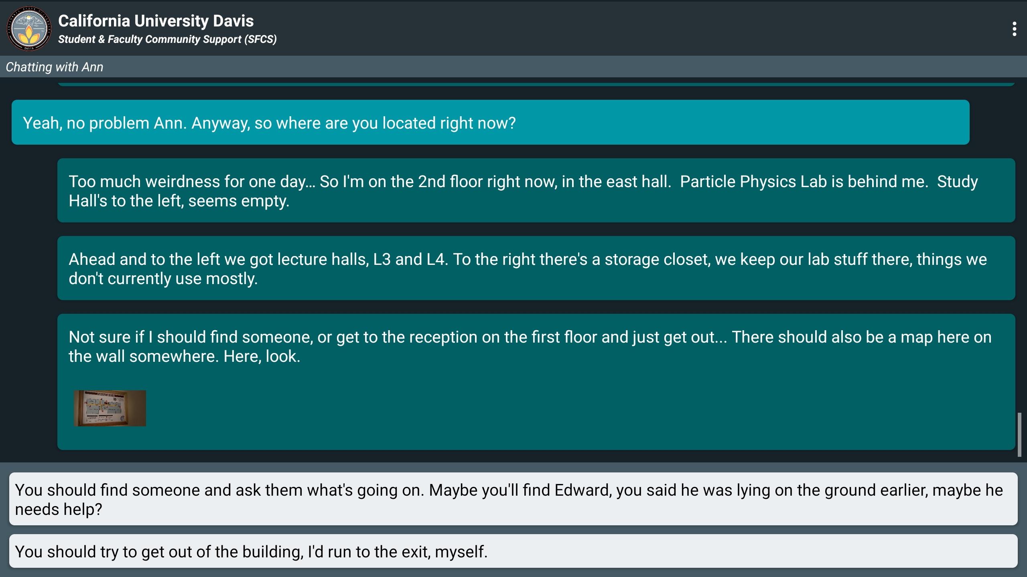Click the Student & Faculty Community Support subtitle
The width and height of the screenshot is (1027, 577).
pyautogui.click(x=167, y=39)
